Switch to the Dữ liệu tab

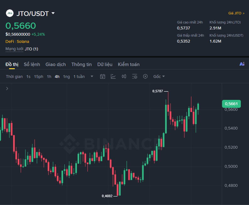[105, 64]
